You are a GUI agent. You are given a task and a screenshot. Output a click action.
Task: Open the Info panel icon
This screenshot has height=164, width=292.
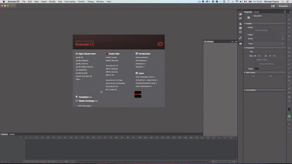tap(241, 28)
